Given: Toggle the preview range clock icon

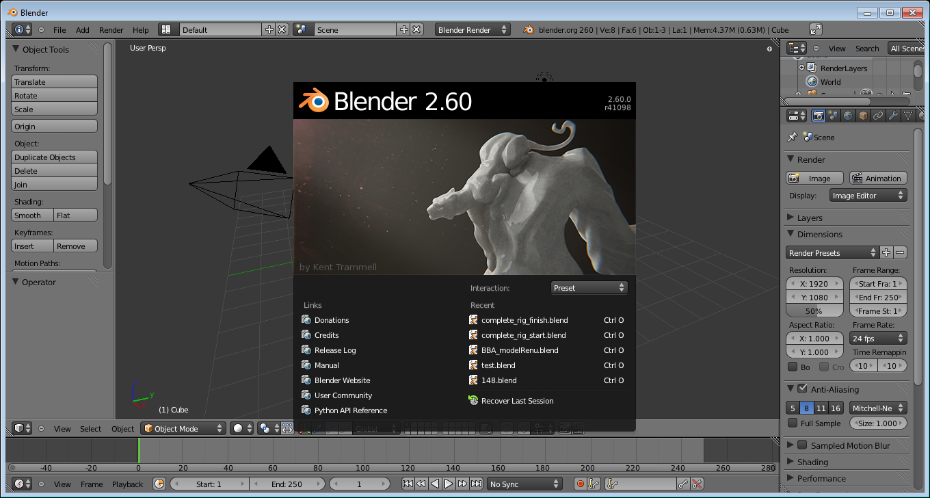Looking at the screenshot, I should 159,484.
